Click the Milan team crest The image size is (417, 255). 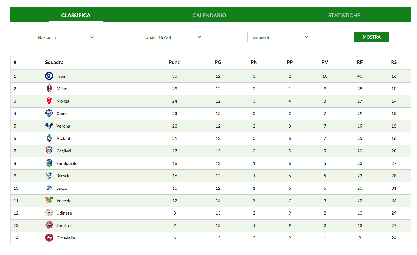pyautogui.click(x=49, y=88)
